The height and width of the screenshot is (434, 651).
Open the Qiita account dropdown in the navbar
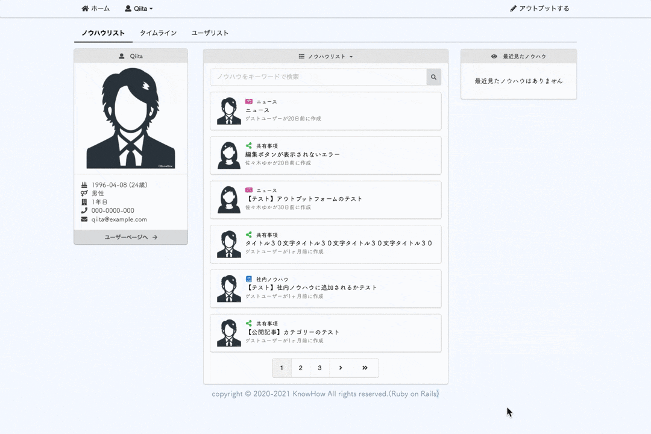tap(139, 8)
